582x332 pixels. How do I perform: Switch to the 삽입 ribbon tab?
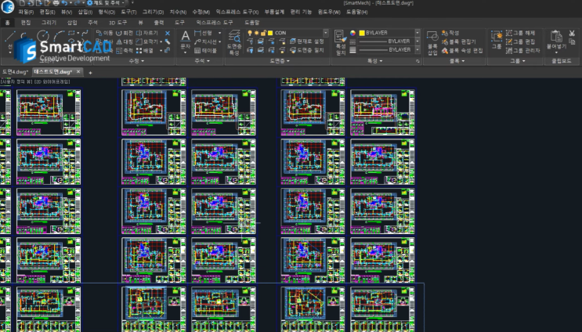[72, 23]
